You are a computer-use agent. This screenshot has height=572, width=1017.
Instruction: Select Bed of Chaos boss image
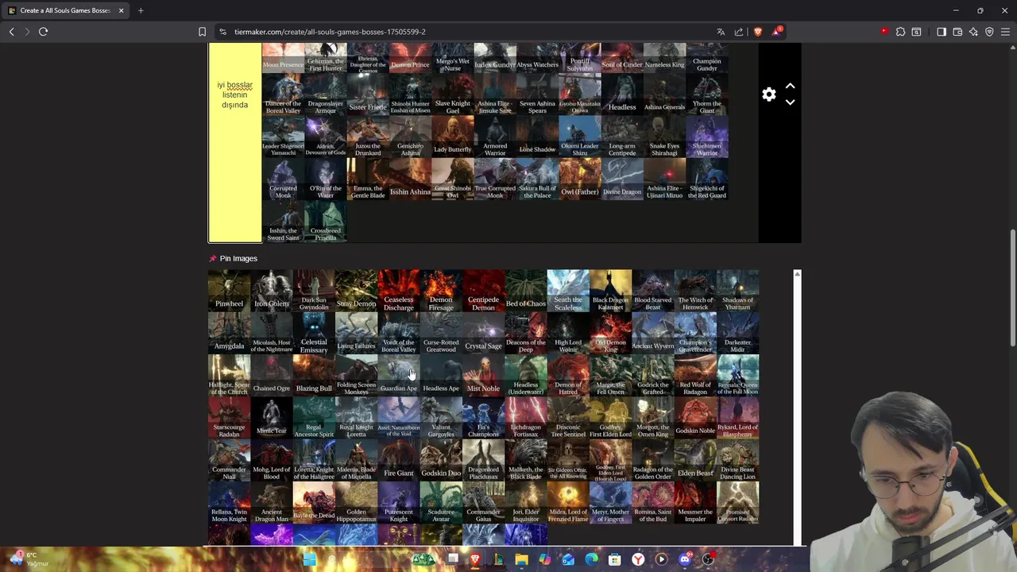[x=526, y=291]
